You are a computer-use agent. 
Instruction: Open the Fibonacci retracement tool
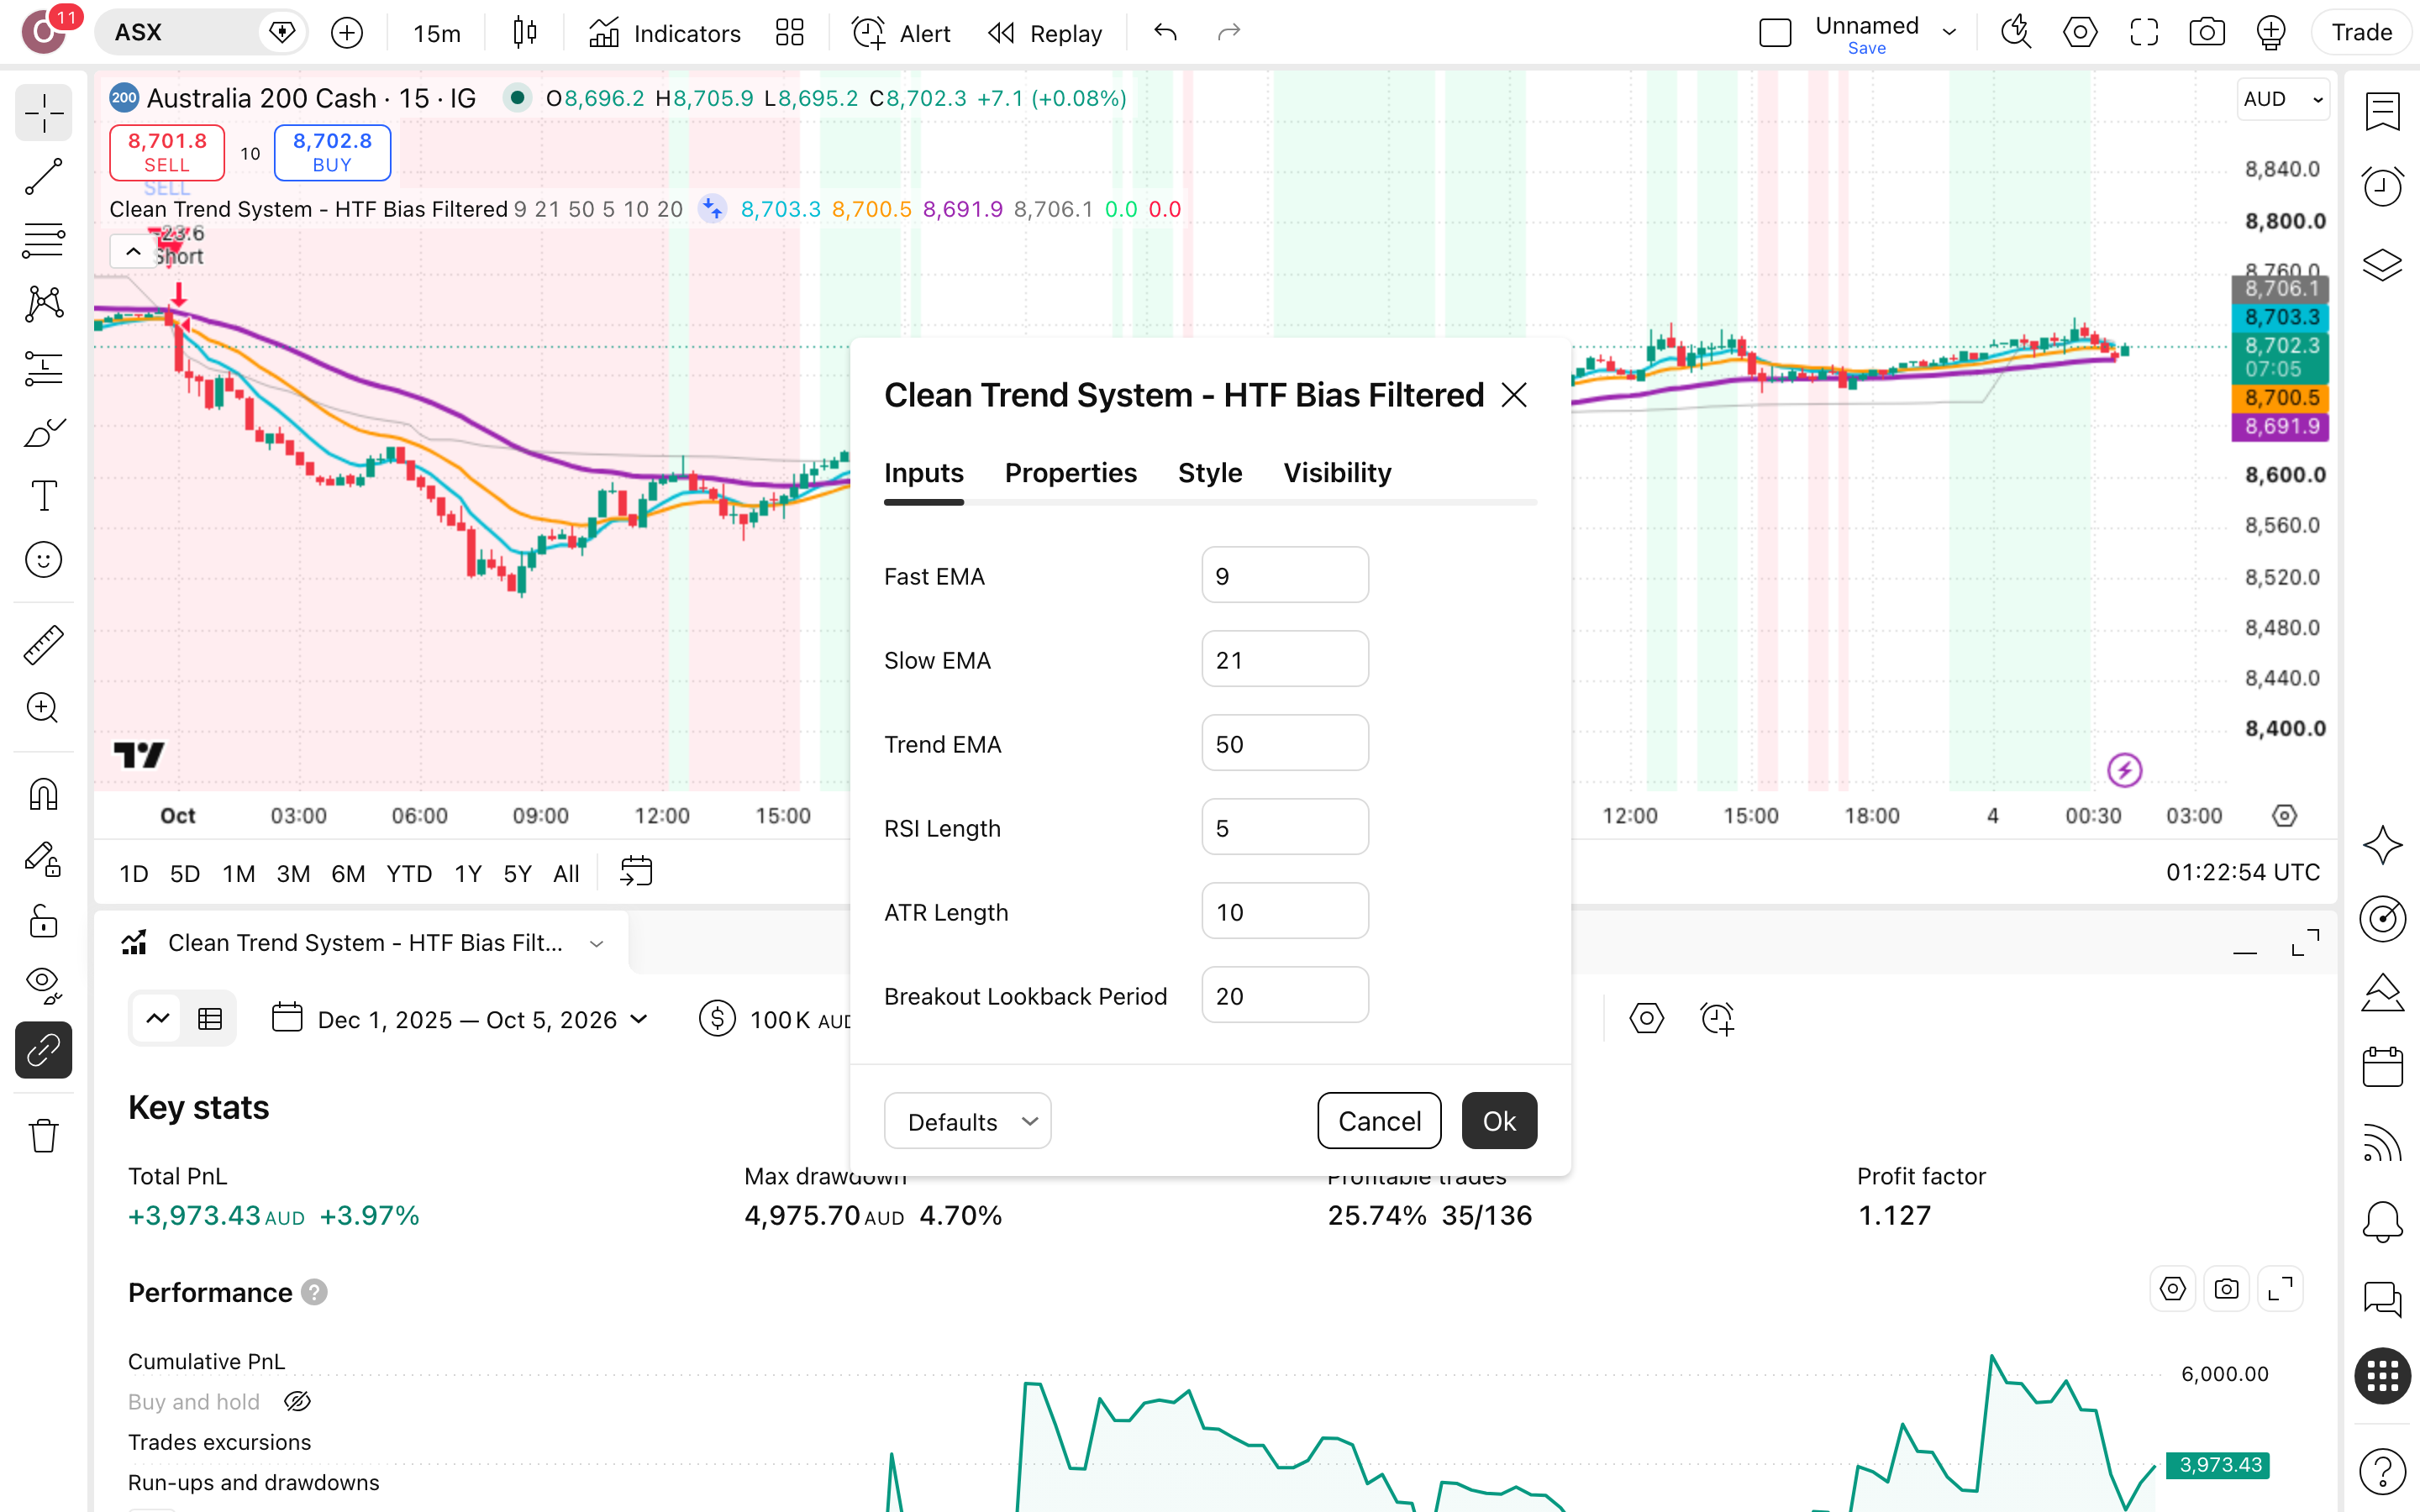tap(43, 240)
